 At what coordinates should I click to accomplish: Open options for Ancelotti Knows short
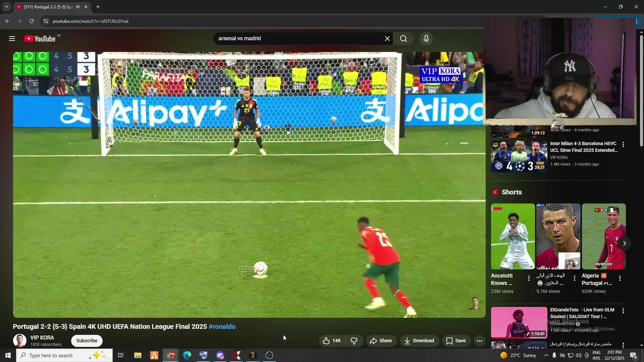coord(529,279)
